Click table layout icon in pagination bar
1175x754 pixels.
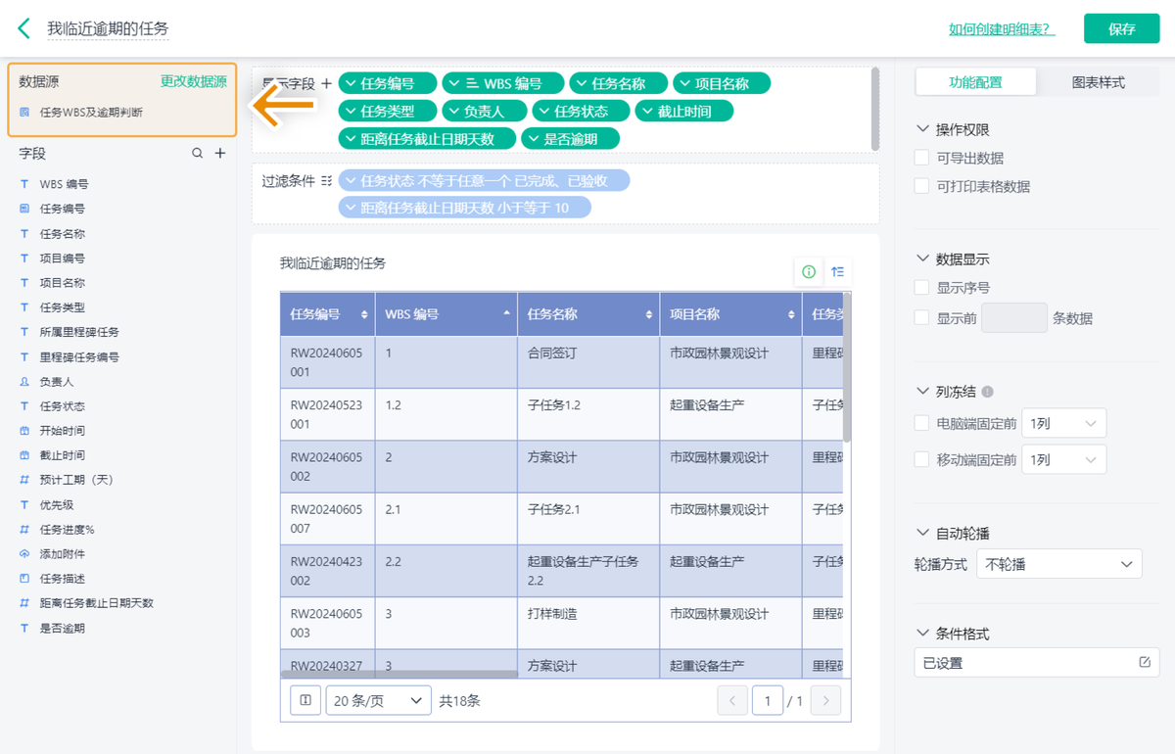point(305,700)
